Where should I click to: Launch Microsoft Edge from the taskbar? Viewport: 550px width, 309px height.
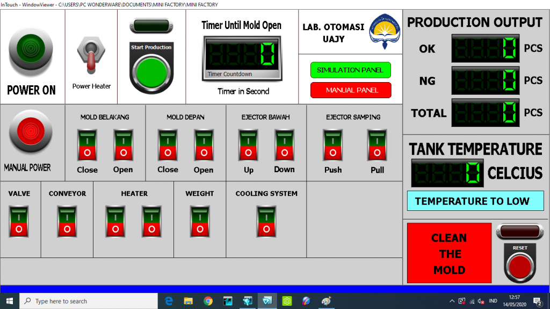coord(169,301)
